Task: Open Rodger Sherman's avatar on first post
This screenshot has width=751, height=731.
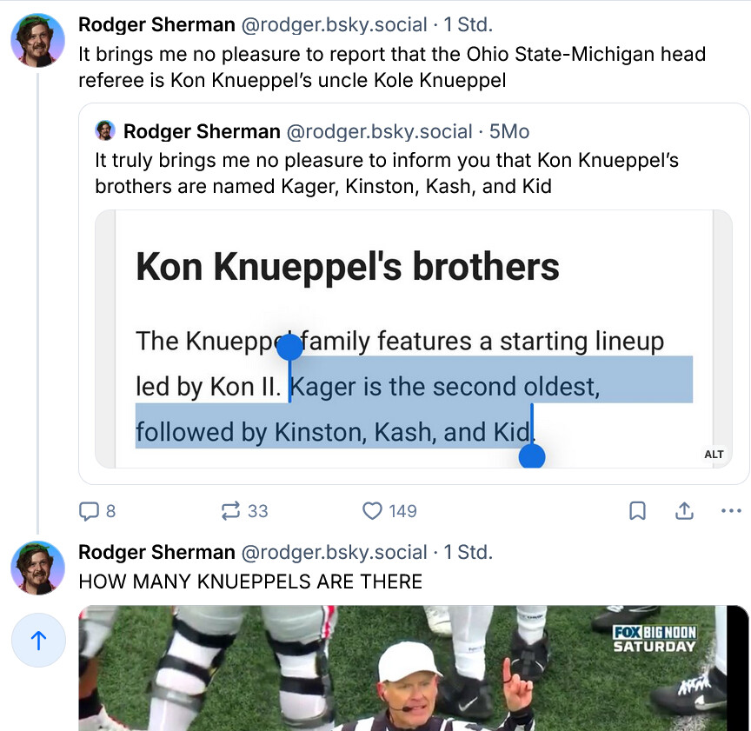Action: point(37,40)
